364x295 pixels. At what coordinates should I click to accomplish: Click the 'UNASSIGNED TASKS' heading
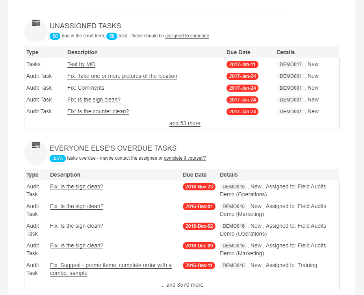click(x=85, y=26)
